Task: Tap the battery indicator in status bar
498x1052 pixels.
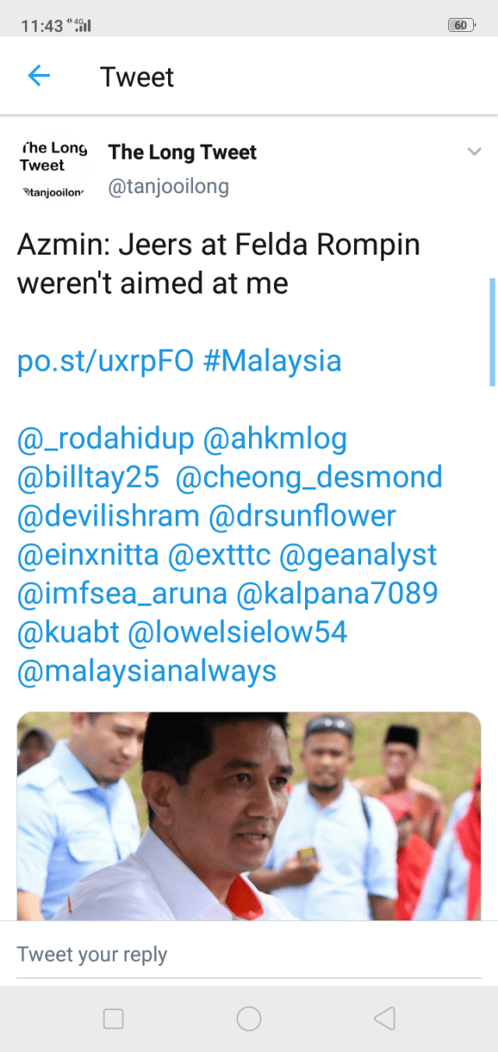Action: tap(462, 25)
